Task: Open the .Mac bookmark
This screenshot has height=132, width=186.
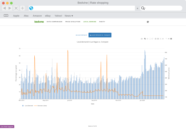Action: pos(26,16)
